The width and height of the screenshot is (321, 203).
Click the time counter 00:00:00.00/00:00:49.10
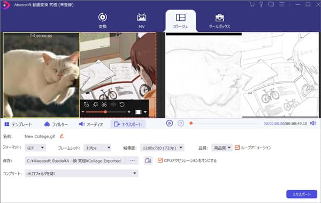285,124
